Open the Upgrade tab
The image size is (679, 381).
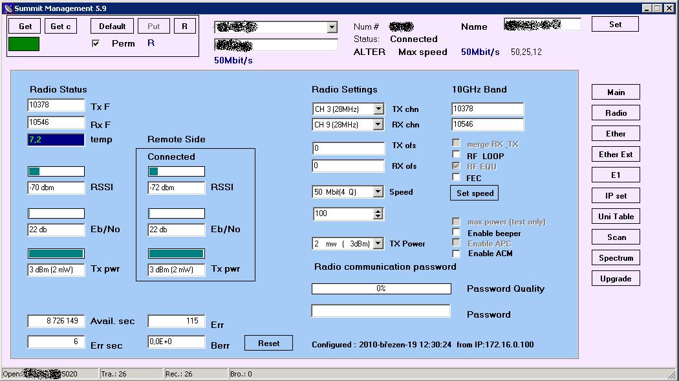tap(616, 279)
